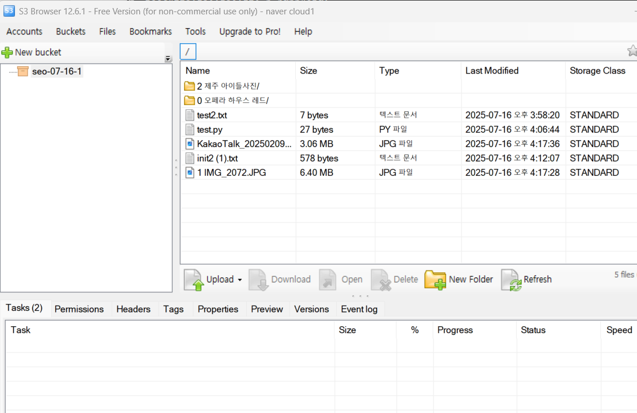Switch to the Properties tab
Screen dimensions: 637x413
tap(218, 309)
